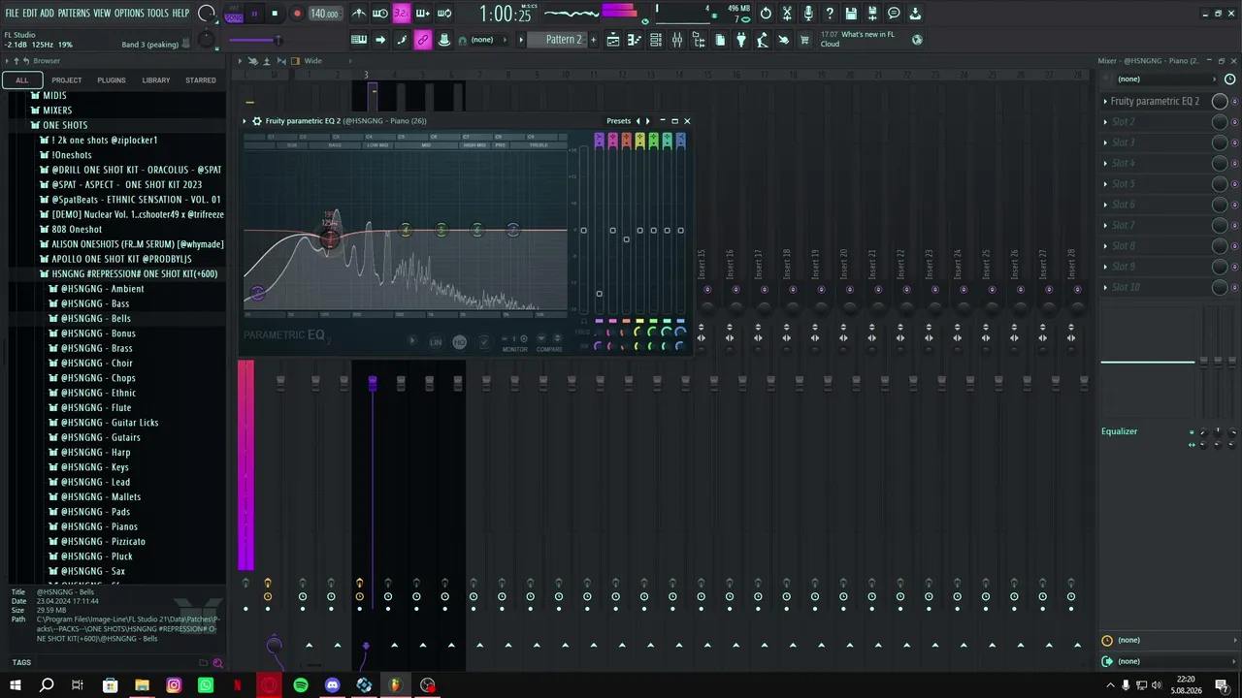Open the undo history icon
This screenshot has width=1242, height=698.
[766, 14]
